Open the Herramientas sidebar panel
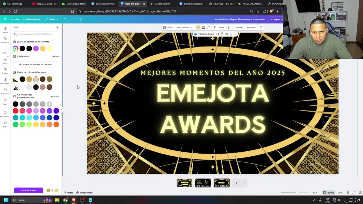363x204 pixels. (x=5, y=81)
